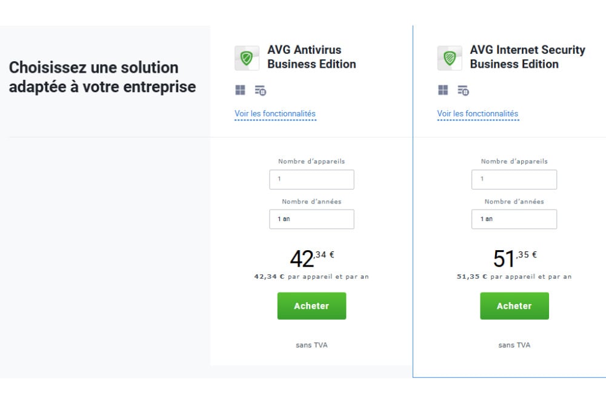
Task: Click the AVG Antivirus Business Edition title
Action: coord(311,57)
